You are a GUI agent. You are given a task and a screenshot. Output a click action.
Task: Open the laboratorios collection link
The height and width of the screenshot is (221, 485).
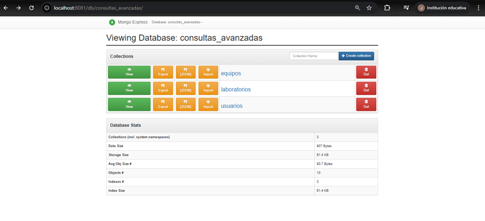tap(236, 89)
